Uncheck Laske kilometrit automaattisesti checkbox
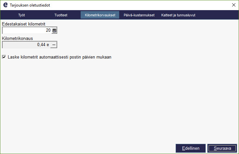Image resolution: width=239 pixels, height=154 pixels. pyautogui.click(x=4, y=57)
